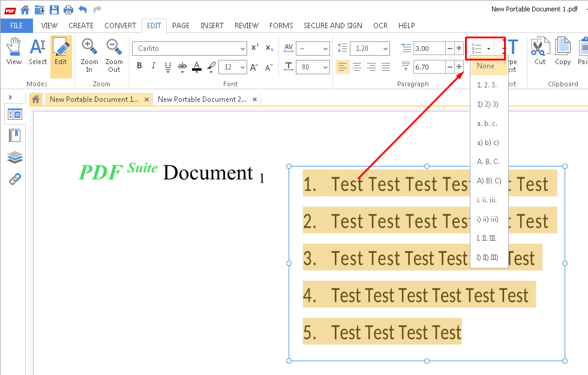Select the None list style option
Screen dimensions: 588x375
point(489,66)
